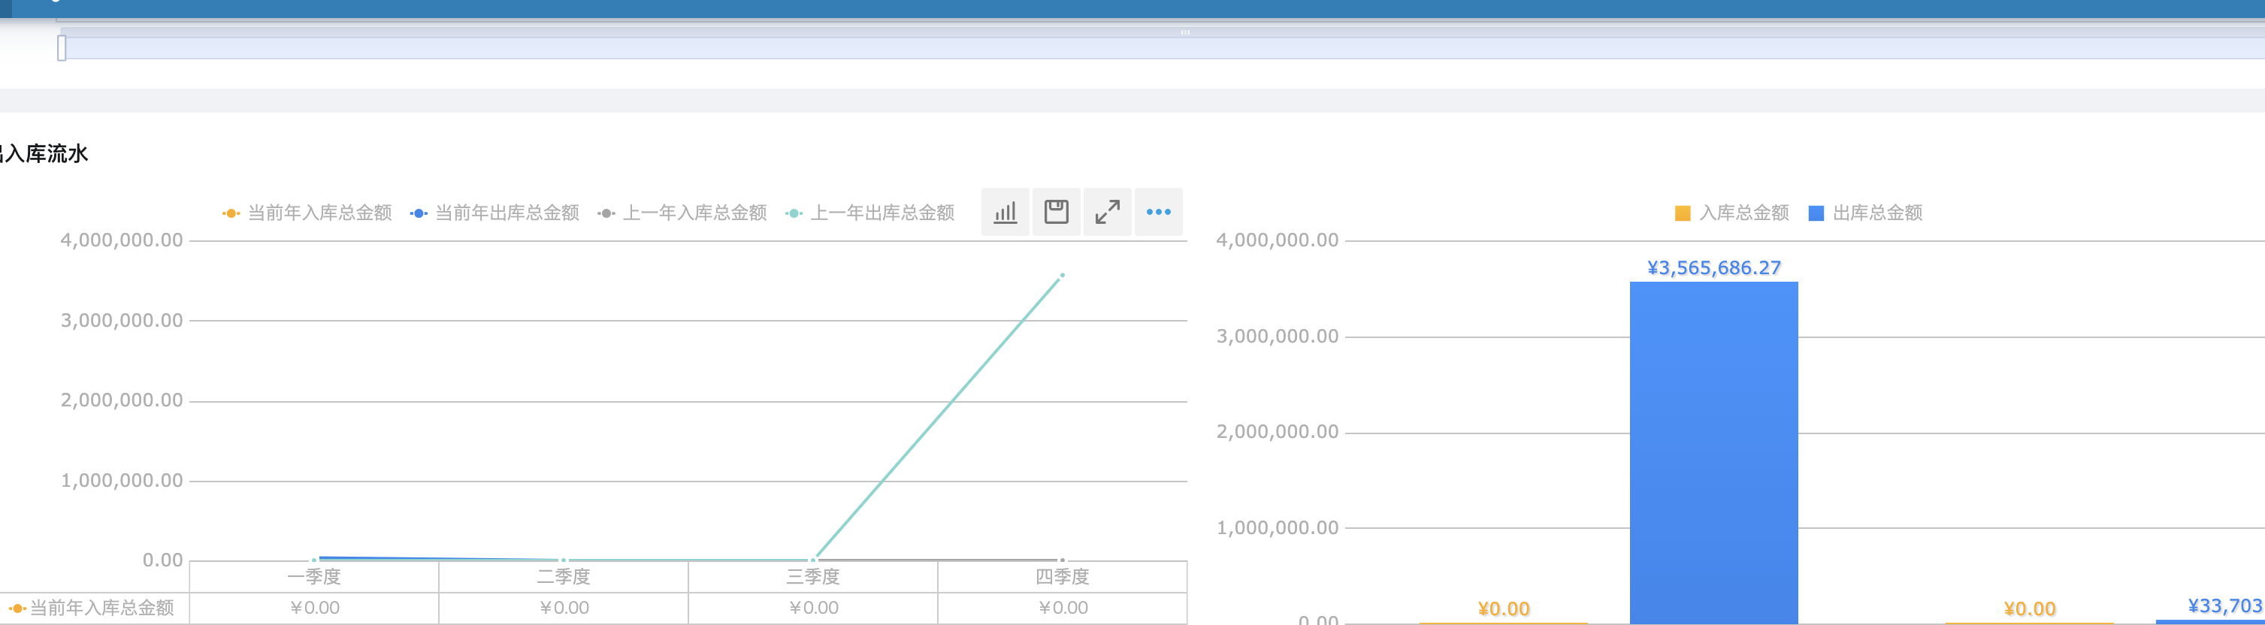The width and height of the screenshot is (2265, 625).
Task: Toggle 出库总金额 legend in bar chart
Action: point(1865,213)
